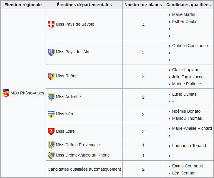The height and width of the screenshot is (178, 214).
Task: Click the Drôme-Vallée du Rhône shield icon
Action: click(x=51, y=155)
